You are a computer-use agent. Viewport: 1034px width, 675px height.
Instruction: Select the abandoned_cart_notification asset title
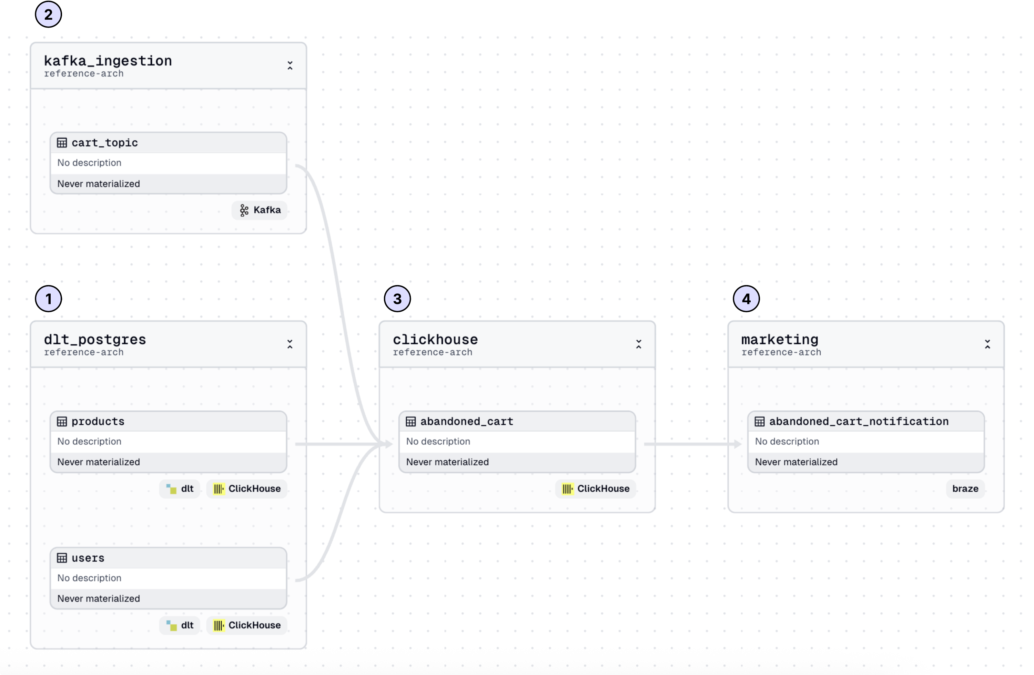859,421
